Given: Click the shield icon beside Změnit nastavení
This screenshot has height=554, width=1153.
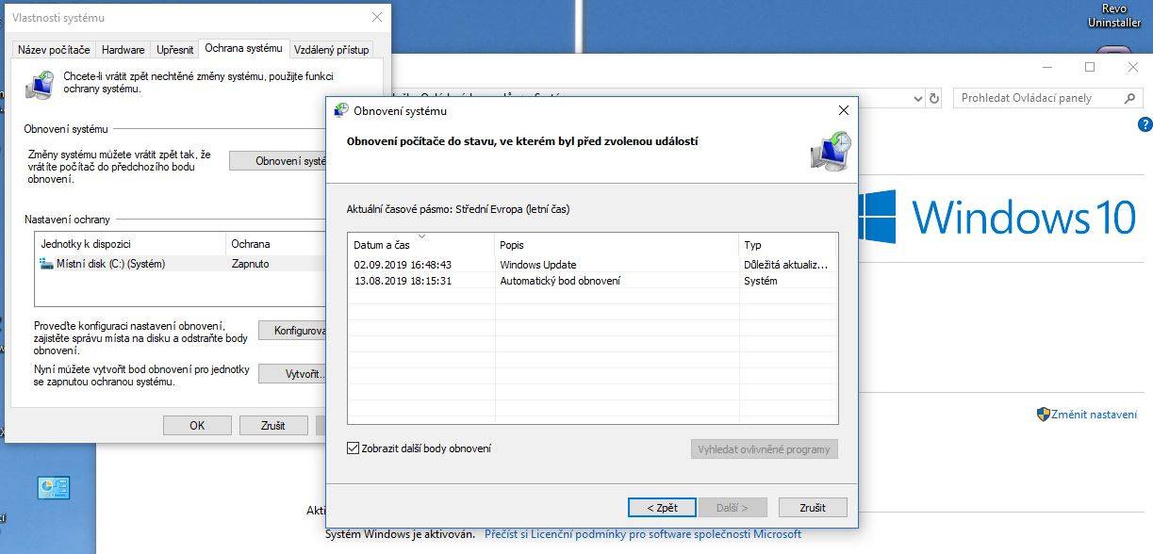Looking at the screenshot, I should [1044, 415].
